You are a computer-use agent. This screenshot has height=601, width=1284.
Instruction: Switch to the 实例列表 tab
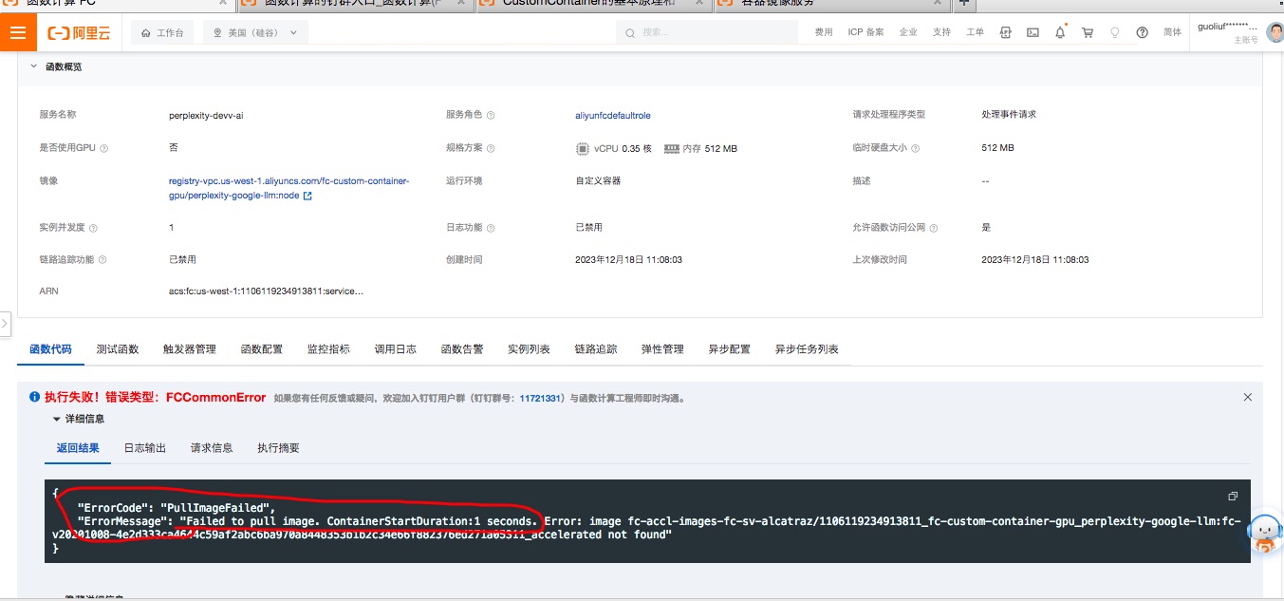(529, 349)
